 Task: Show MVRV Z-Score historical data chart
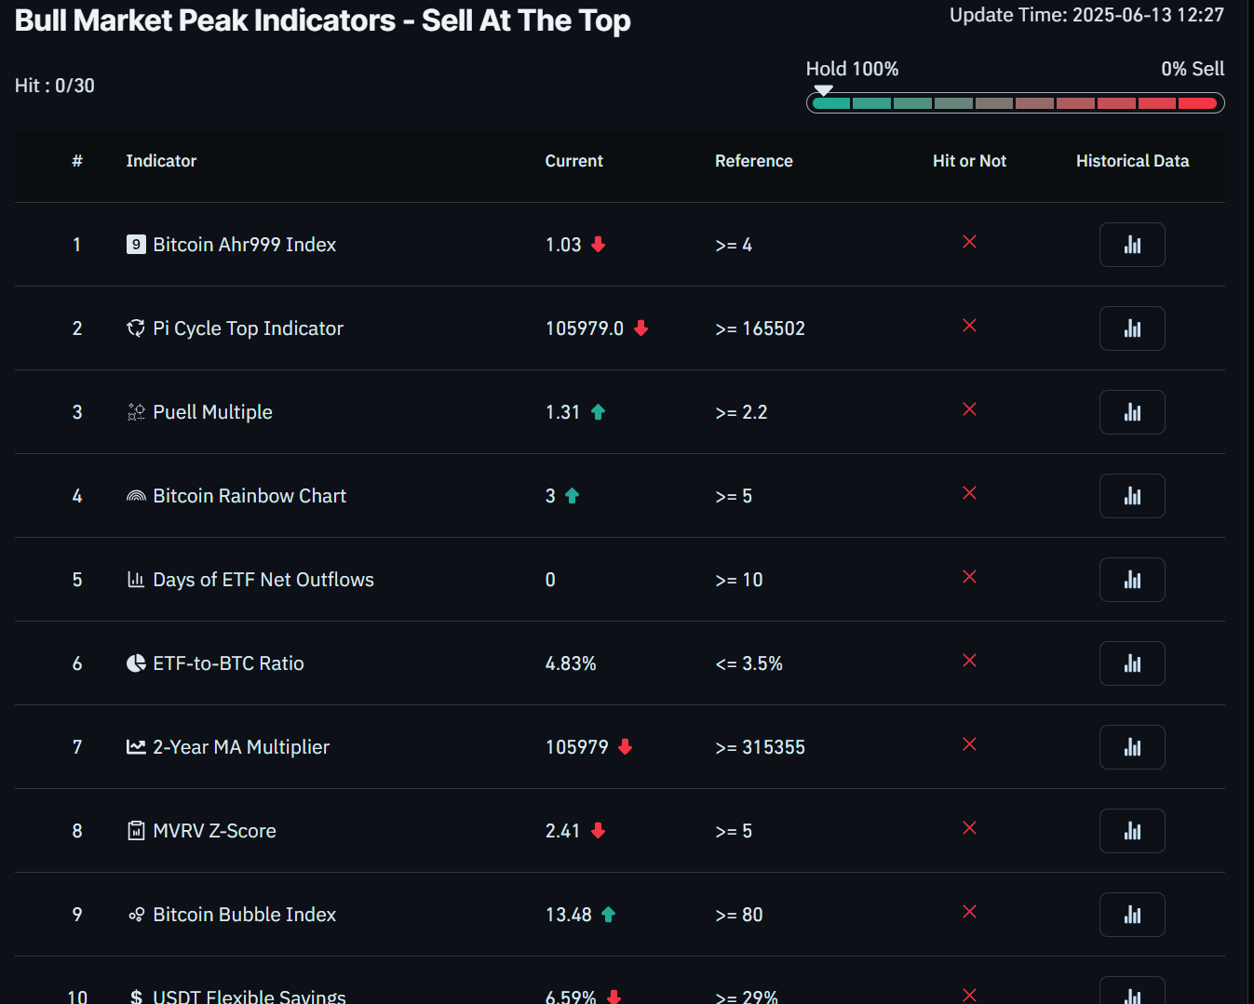pyautogui.click(x=1131, y=831)
